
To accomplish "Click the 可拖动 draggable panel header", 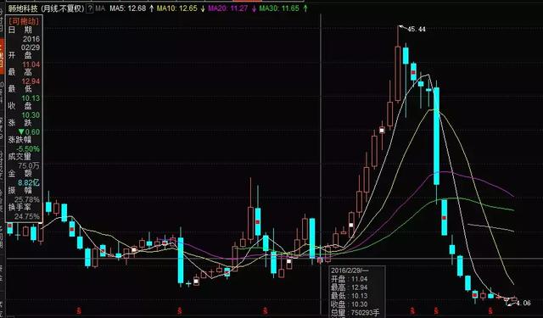I will coord(24,21).
